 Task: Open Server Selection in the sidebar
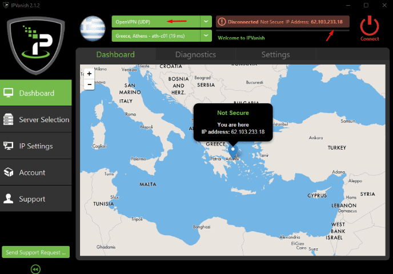[x=35, y=119]
